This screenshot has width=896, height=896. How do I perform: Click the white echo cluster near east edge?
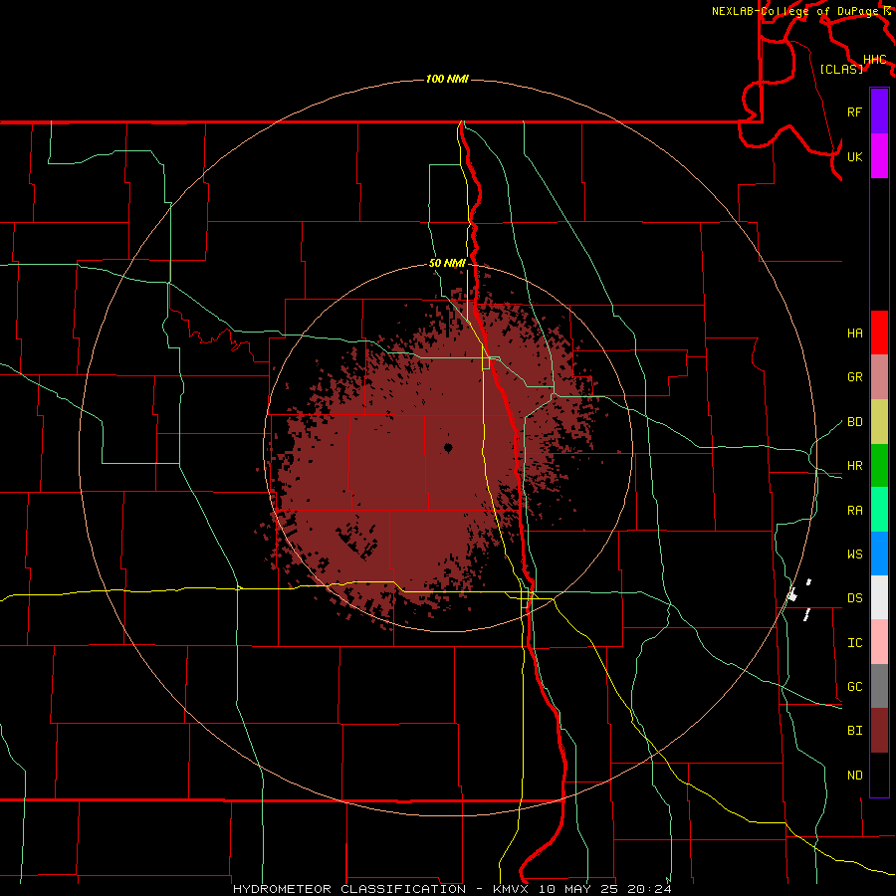click(x=792, y=595)
